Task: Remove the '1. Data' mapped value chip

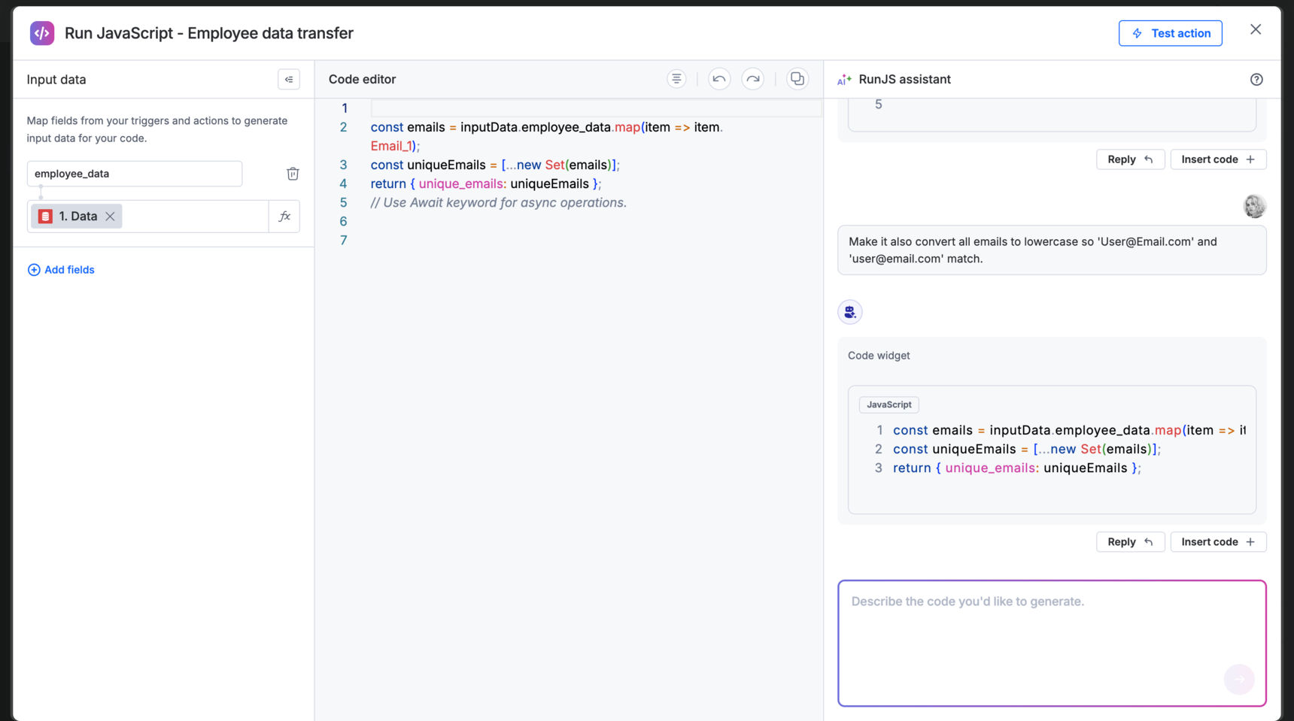Action: pos(110,216)
